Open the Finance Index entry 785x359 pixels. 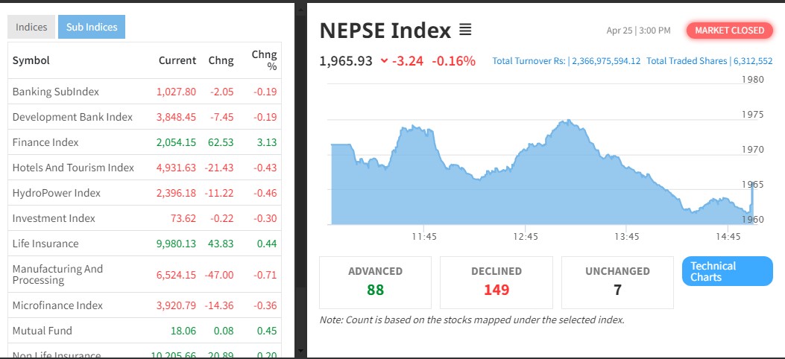45,142
